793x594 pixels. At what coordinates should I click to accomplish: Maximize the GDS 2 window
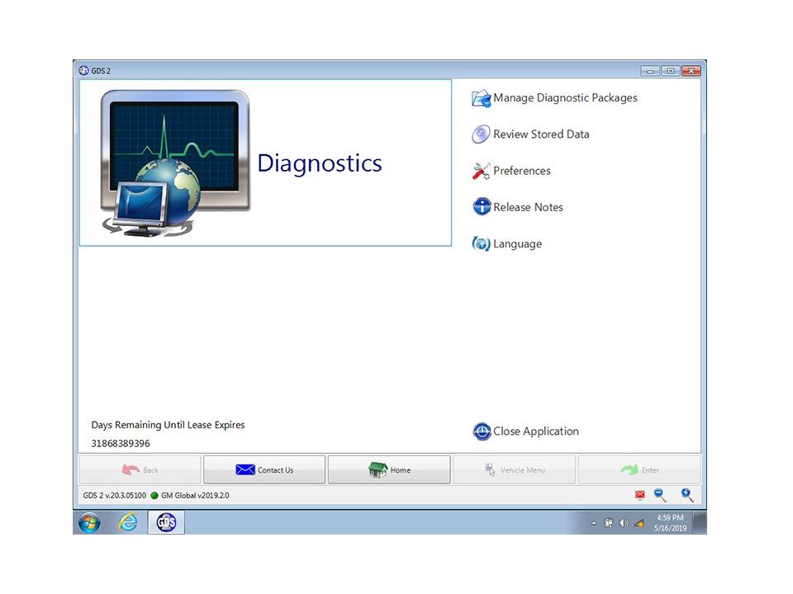671,71
